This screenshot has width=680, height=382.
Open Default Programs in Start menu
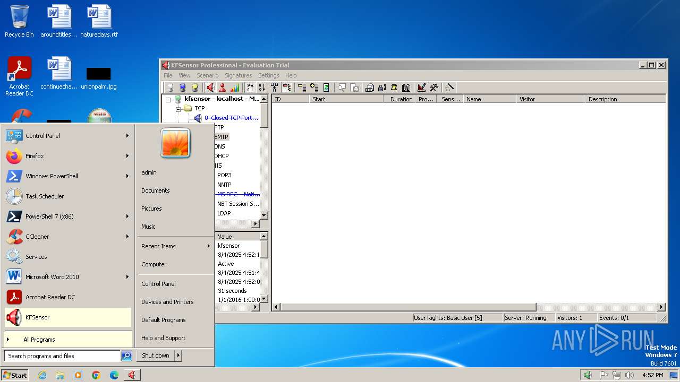click(164, 320)
